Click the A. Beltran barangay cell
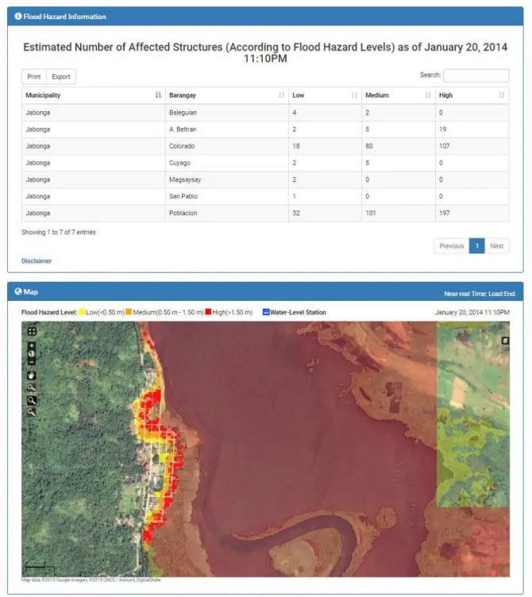This screenshot has width=532, height=597. tap(227, 129)
